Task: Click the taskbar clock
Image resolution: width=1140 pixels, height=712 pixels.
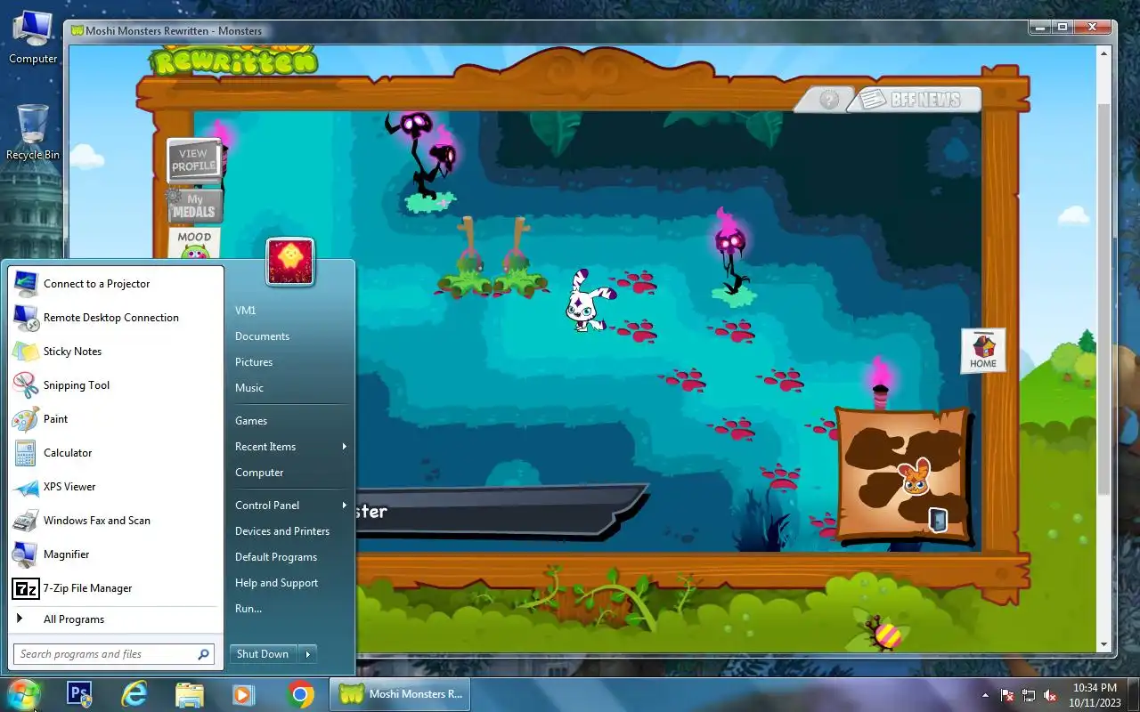Action: click(x=1094, y=695)
